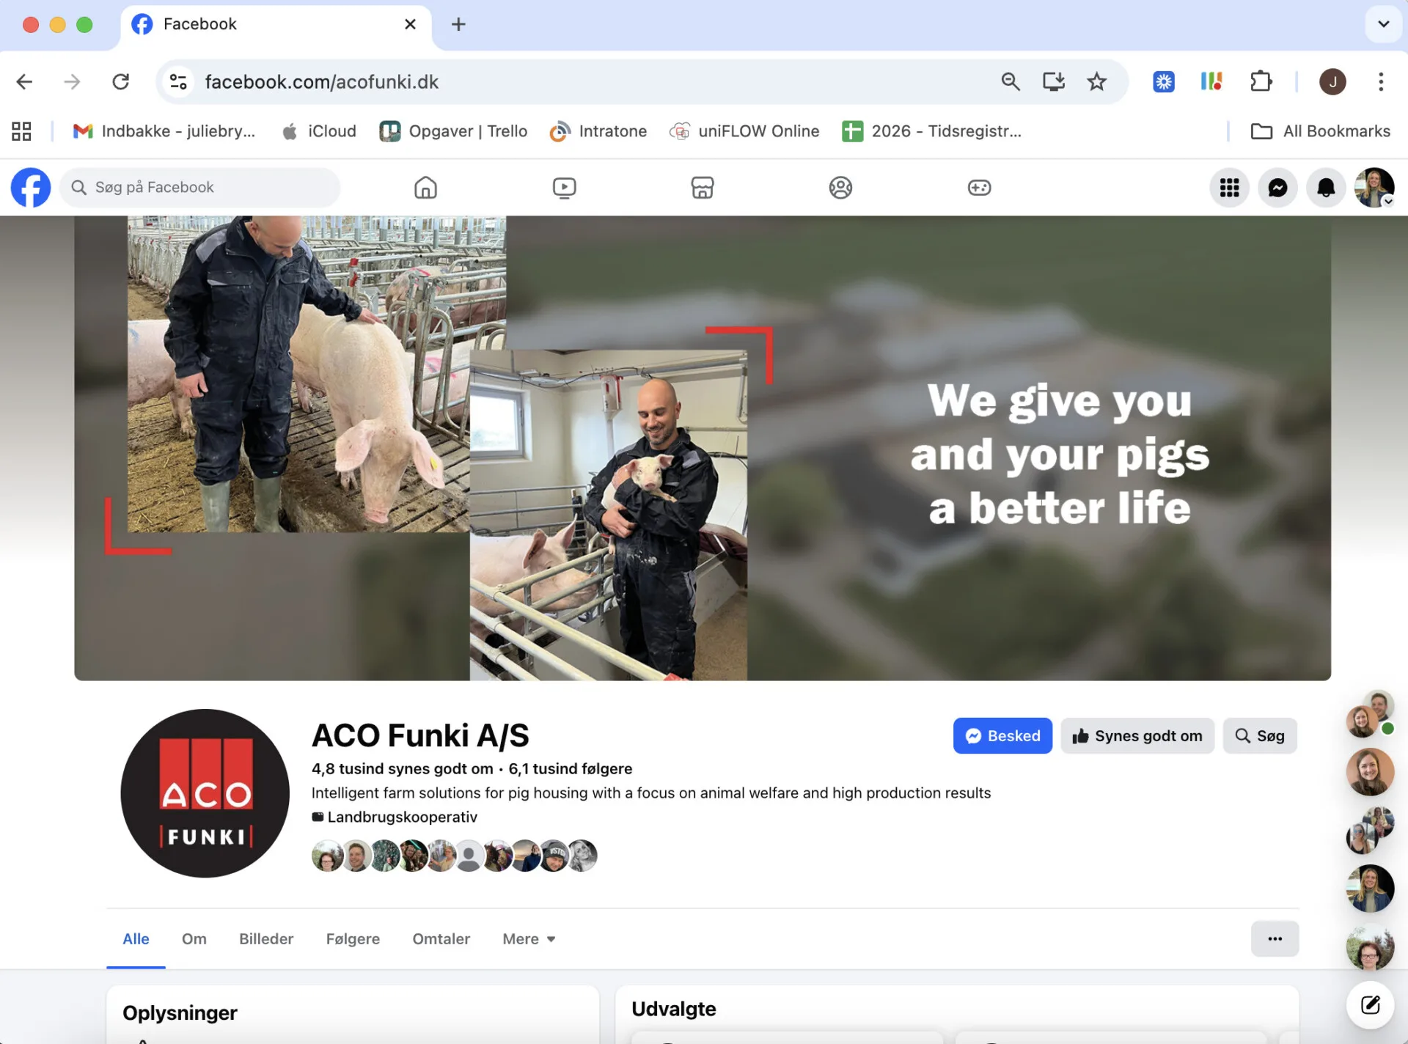The image size is (1408, 1044).
Task: Open Opgaver | Trello bookmark
Action: pyautogui.click(x=453, y=131)
